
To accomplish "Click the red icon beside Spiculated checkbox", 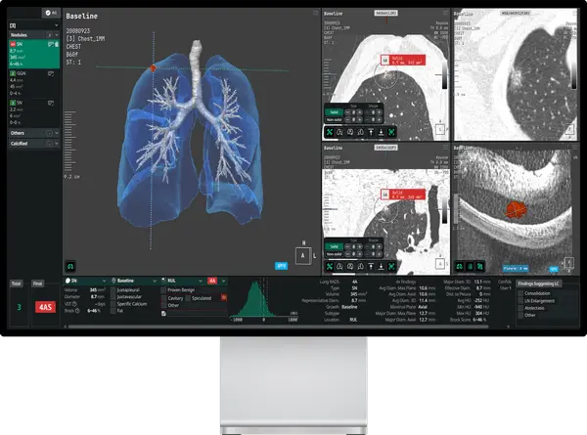I will click(x=224, y=298).
